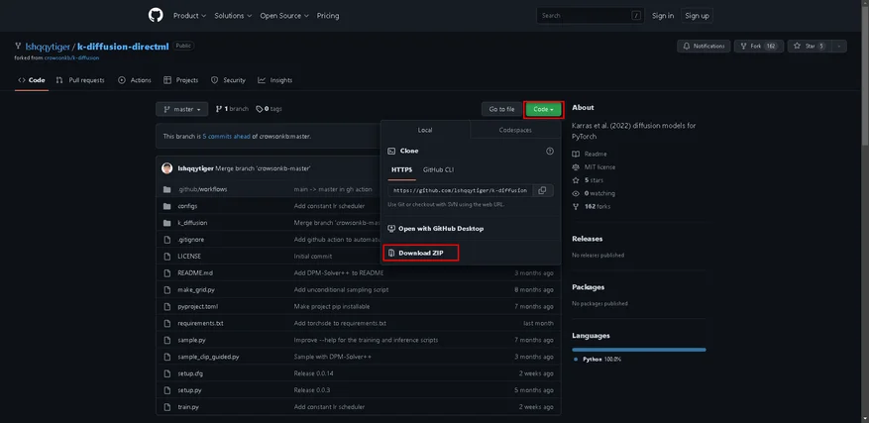Image resolution: width=869 pixels, height=423 pixels.
Task: Open the Insights tab
Action: point(274,80)
